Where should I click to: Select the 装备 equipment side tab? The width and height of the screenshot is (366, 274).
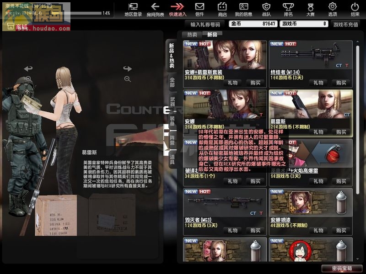click(x=172, y=121)
